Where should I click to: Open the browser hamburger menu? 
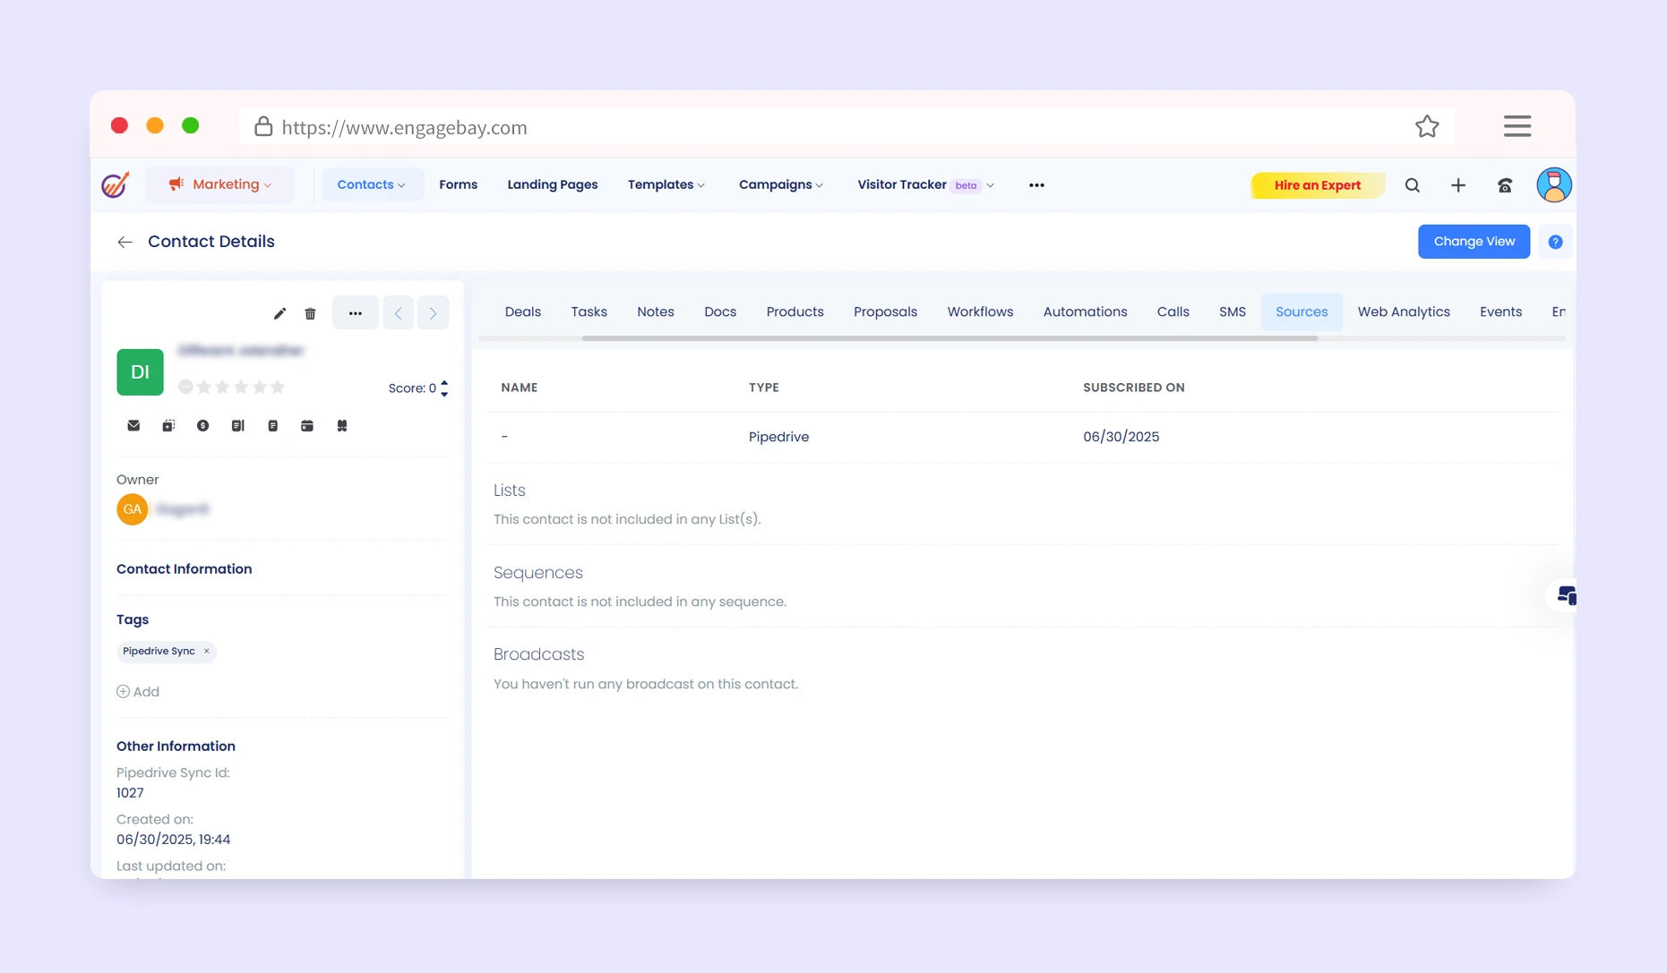pyautogui.click(x=1517, y=126)
